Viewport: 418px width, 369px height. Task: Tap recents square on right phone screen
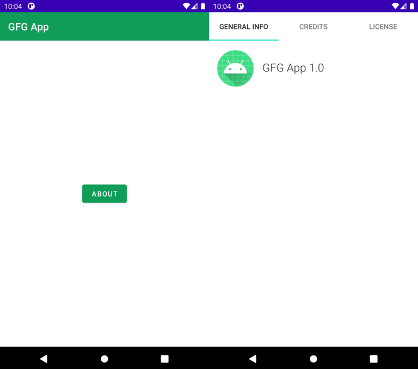(x=373, y=359)
